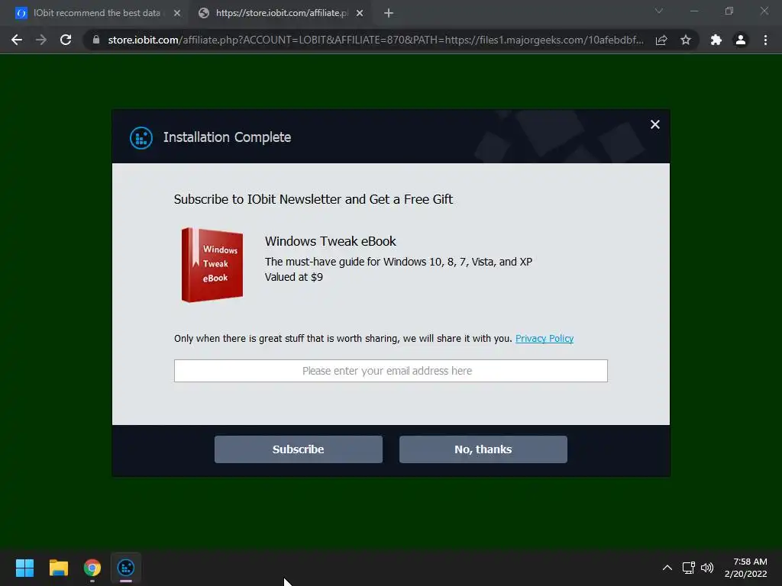Minimize the Chrome window

click(x=694, y=11)
